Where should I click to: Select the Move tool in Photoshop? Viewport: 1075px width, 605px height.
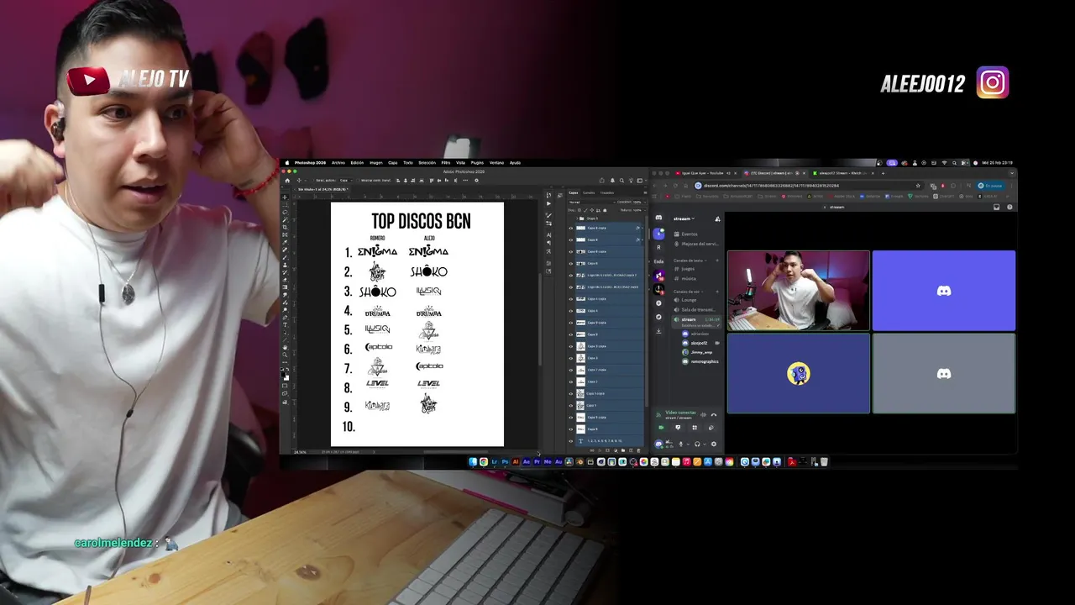(x=285, y=197)
